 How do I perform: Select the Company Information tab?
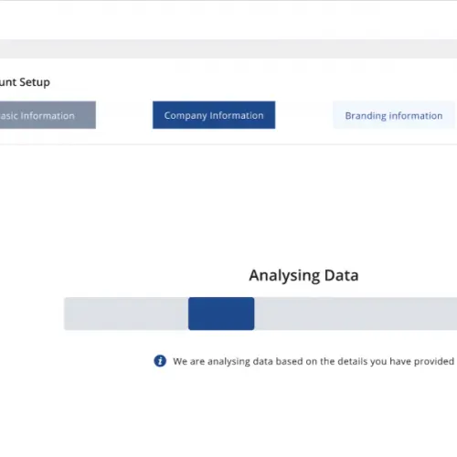[x=214, y=115]
